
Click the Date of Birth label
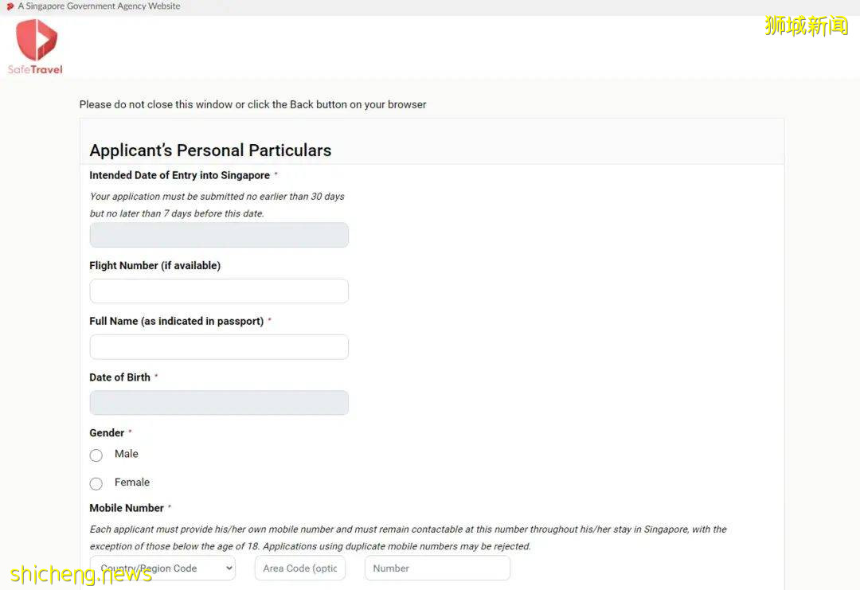[x=119, y=377]
